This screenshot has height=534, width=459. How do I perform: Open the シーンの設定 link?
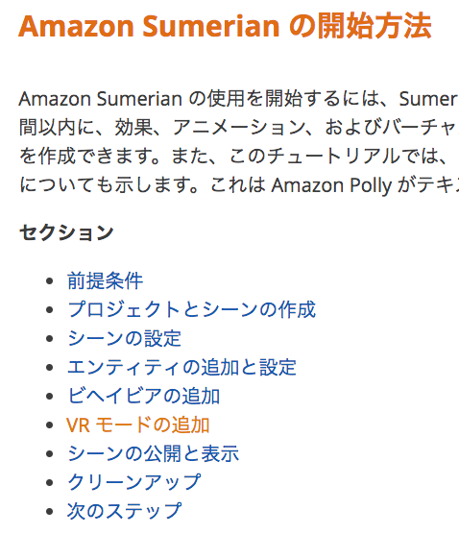[x=124, y=338]
